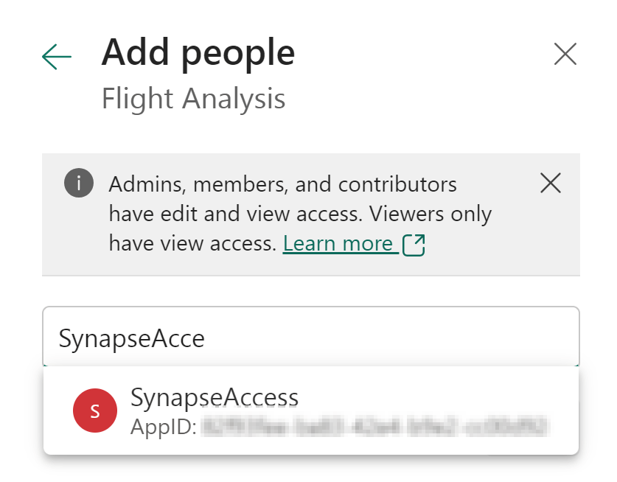Select the SynapseAccess suggestion

click(x=310, y=410)
